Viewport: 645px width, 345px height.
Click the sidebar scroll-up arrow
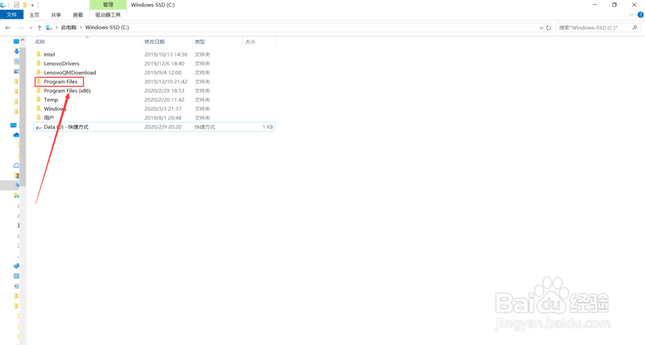(23, 41)
